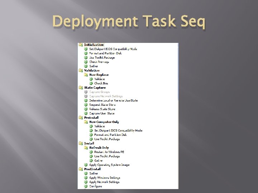Click check icon beside Capture User State
Image resolution: width=258 pixels, height=193 pixels.
pos(86,113)
